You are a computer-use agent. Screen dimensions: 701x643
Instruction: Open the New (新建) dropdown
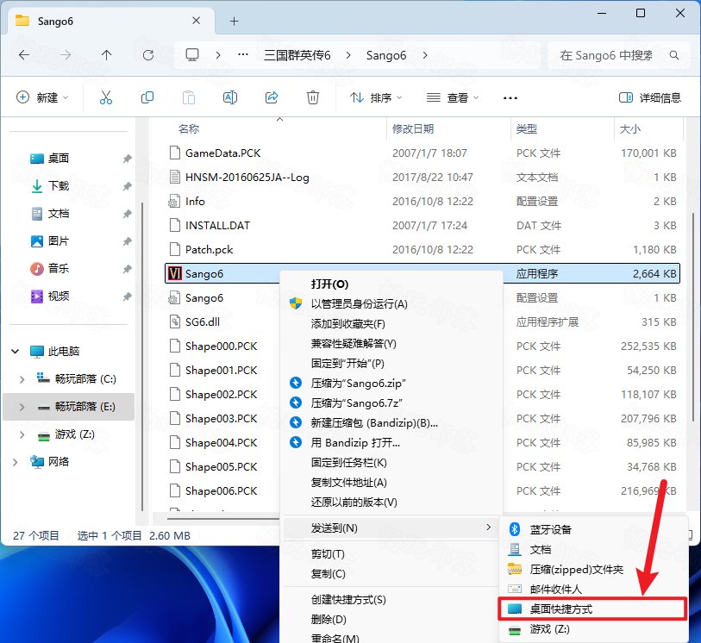click(42, 97)
